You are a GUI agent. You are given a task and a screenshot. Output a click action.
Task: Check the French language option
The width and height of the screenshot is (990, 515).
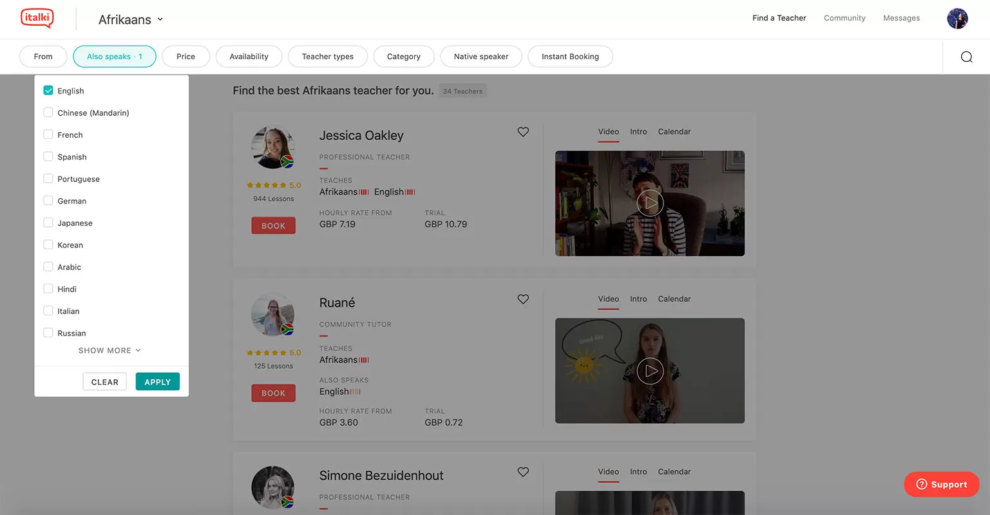click(48, 135)
